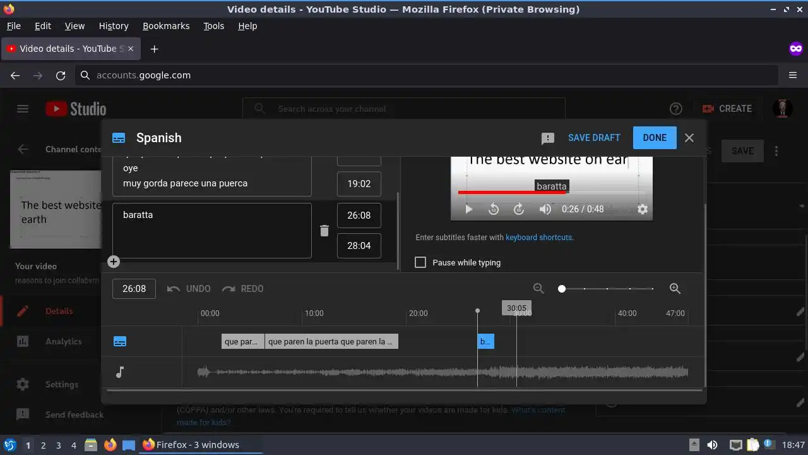This screenshot has width=808, height=455.
Task: Open Analytics in the sidebar
Action: pos(50,341)
